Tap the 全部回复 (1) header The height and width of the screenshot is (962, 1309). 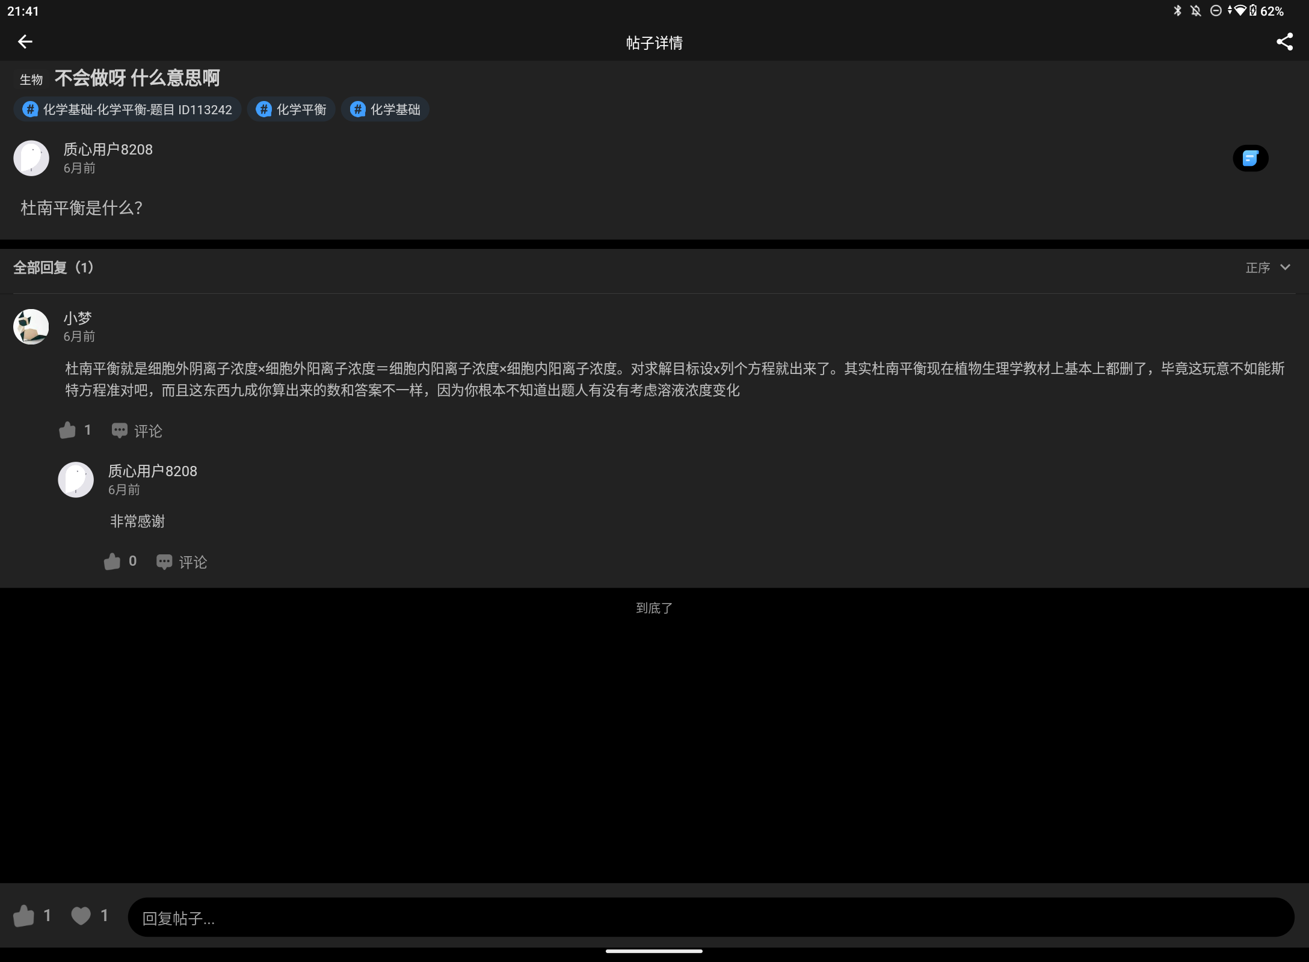click(54, 268)
